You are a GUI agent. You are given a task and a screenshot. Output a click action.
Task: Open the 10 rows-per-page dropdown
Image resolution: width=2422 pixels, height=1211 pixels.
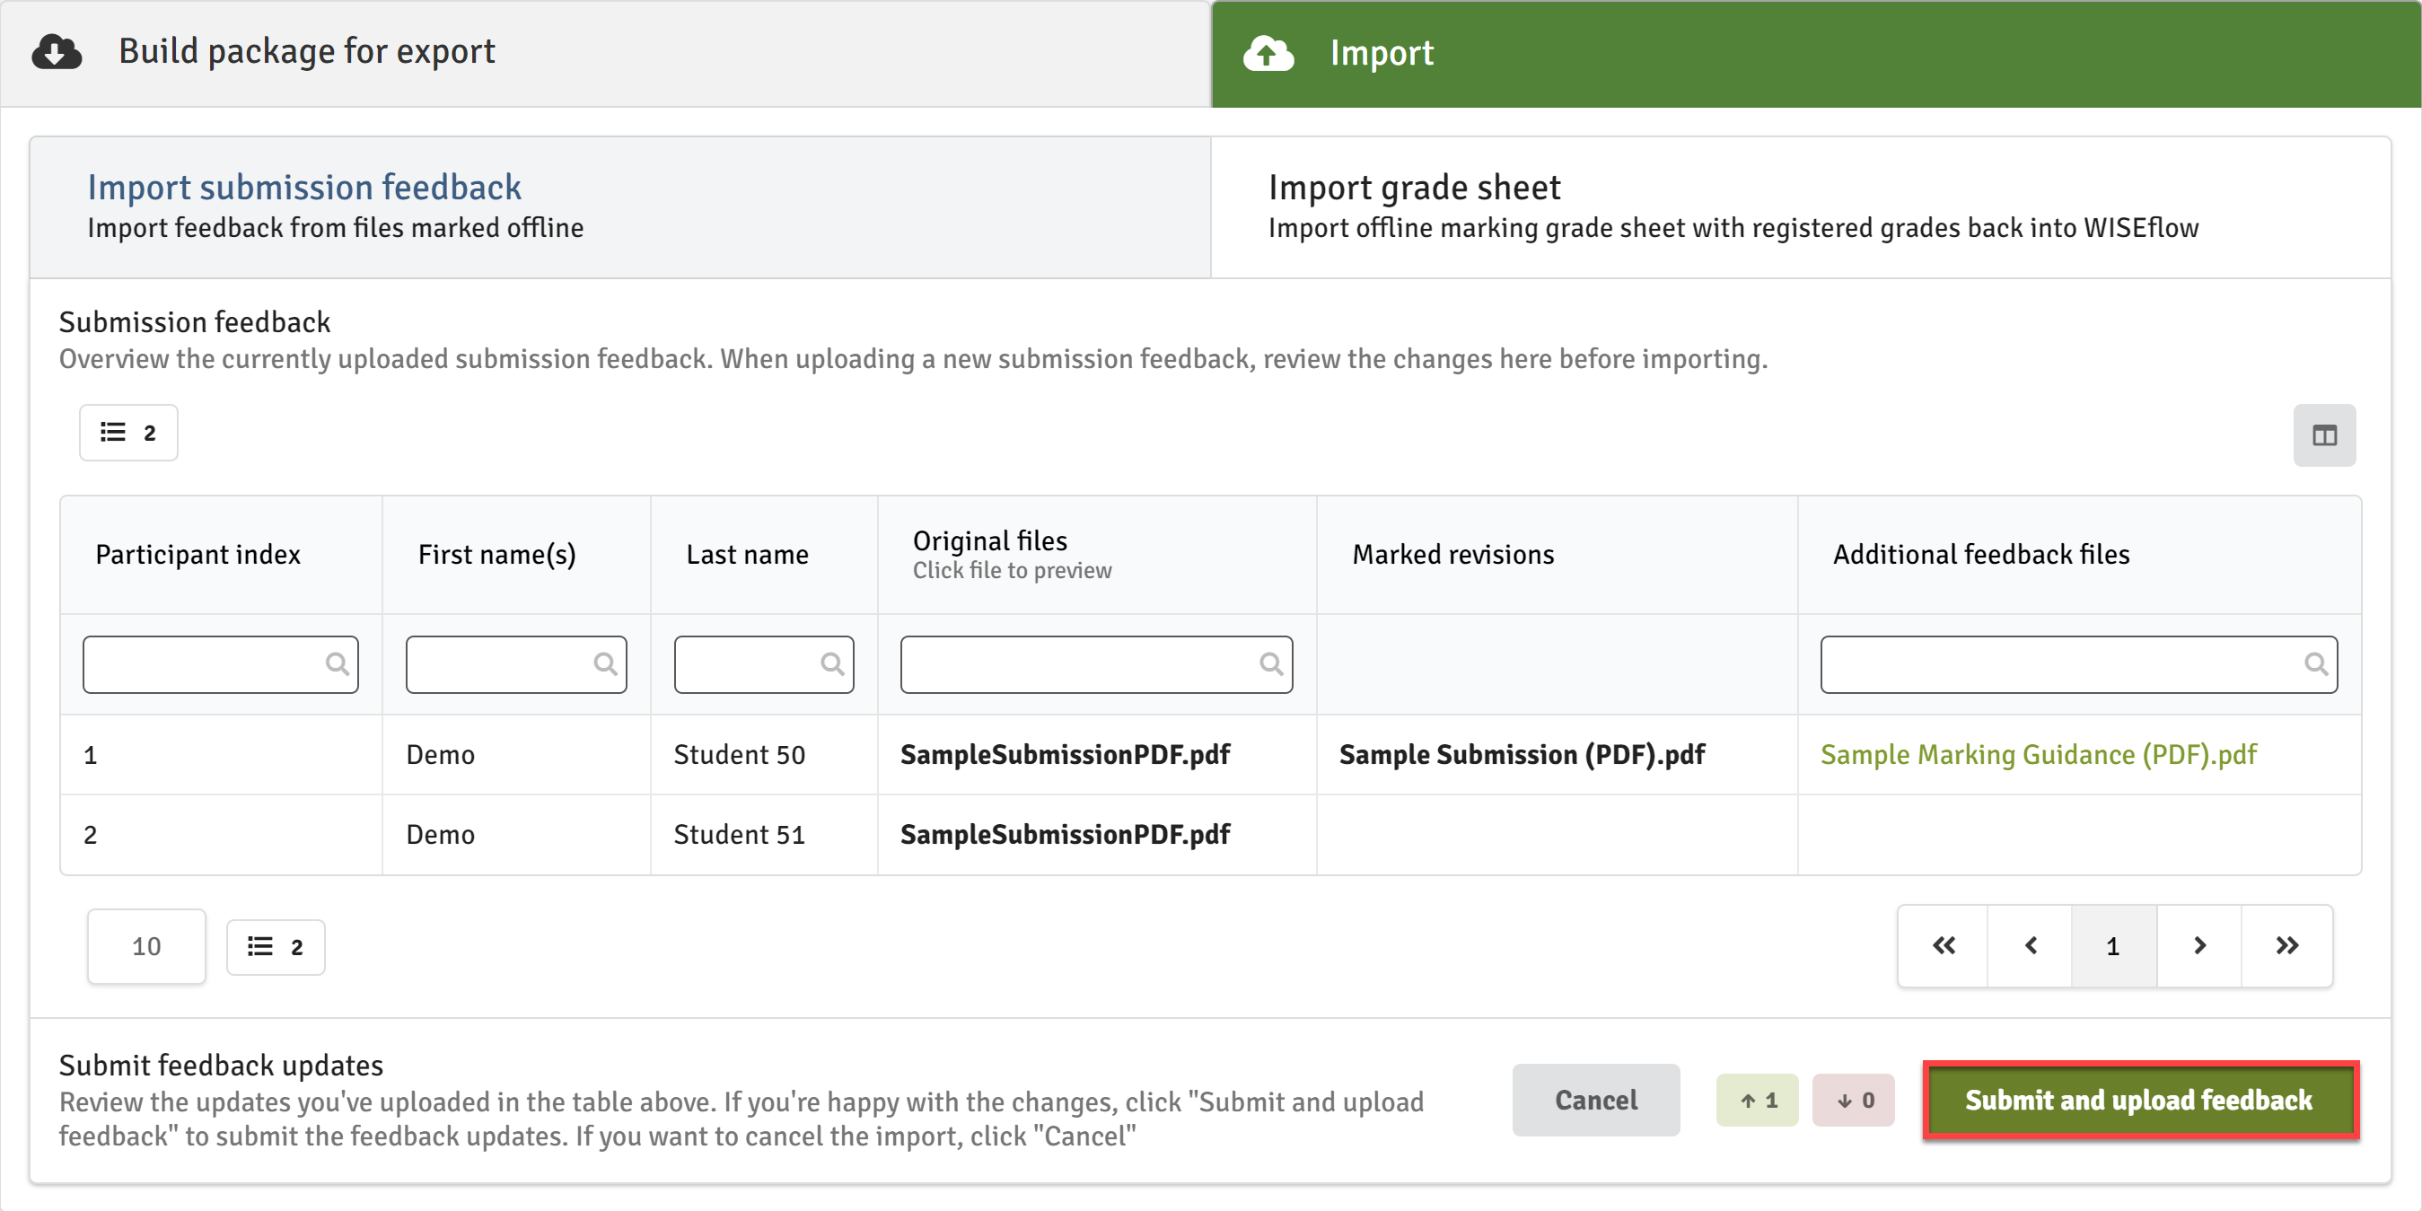tap(145, 947)
